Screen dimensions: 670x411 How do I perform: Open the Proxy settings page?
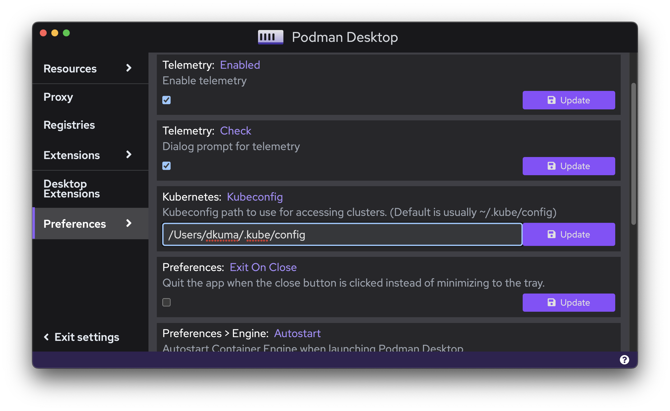(58, 97)
